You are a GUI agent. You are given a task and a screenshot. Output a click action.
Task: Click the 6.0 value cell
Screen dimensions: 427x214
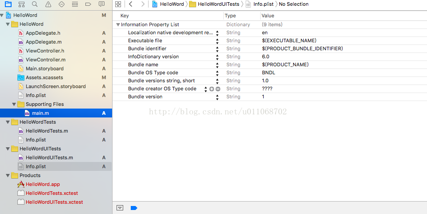[266, 57]
